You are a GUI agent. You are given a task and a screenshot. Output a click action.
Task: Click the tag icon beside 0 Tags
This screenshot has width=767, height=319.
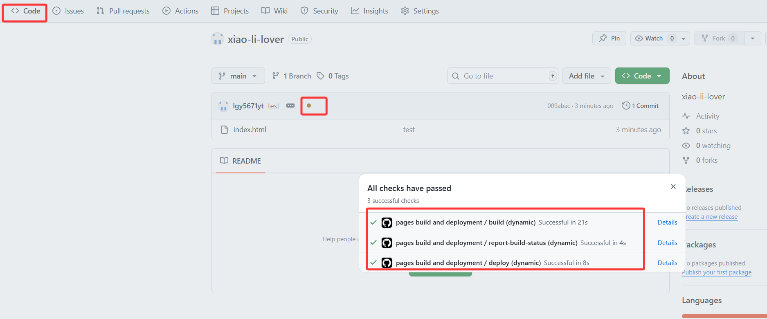pos(321,76)
